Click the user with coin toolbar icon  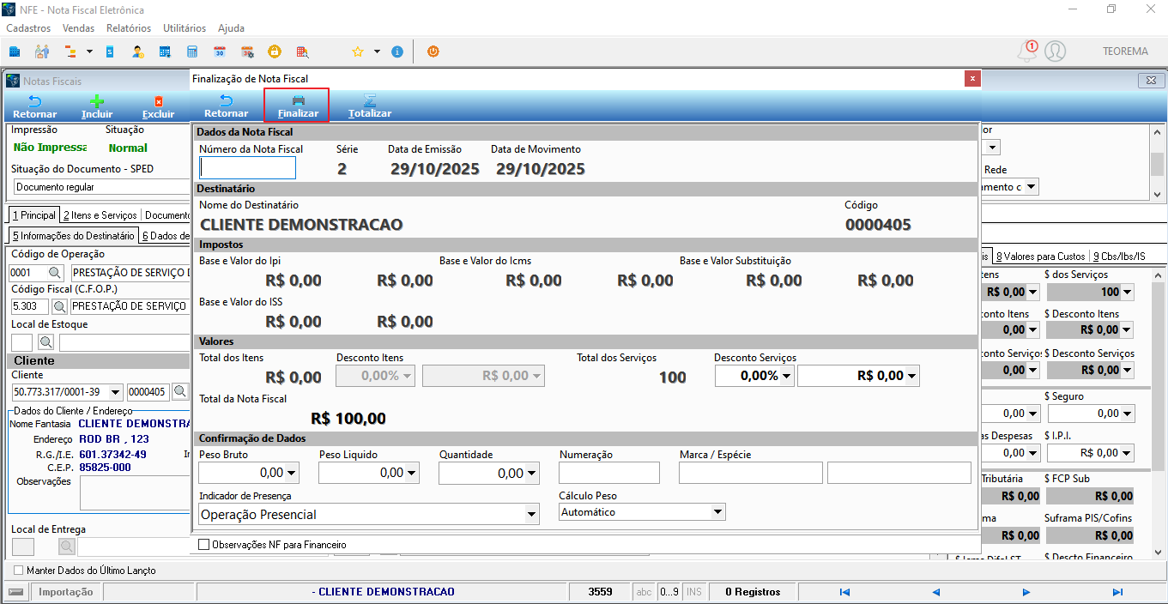137,51
